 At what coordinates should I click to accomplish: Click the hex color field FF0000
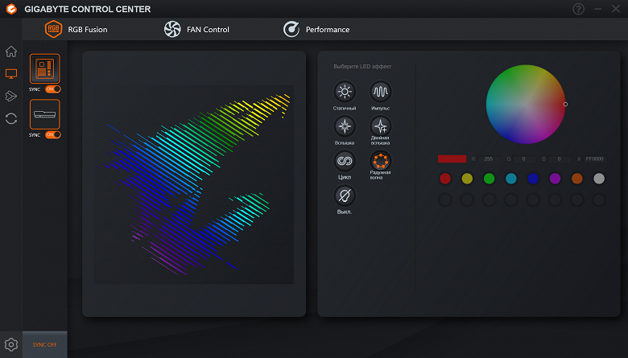tap(594, 158)
